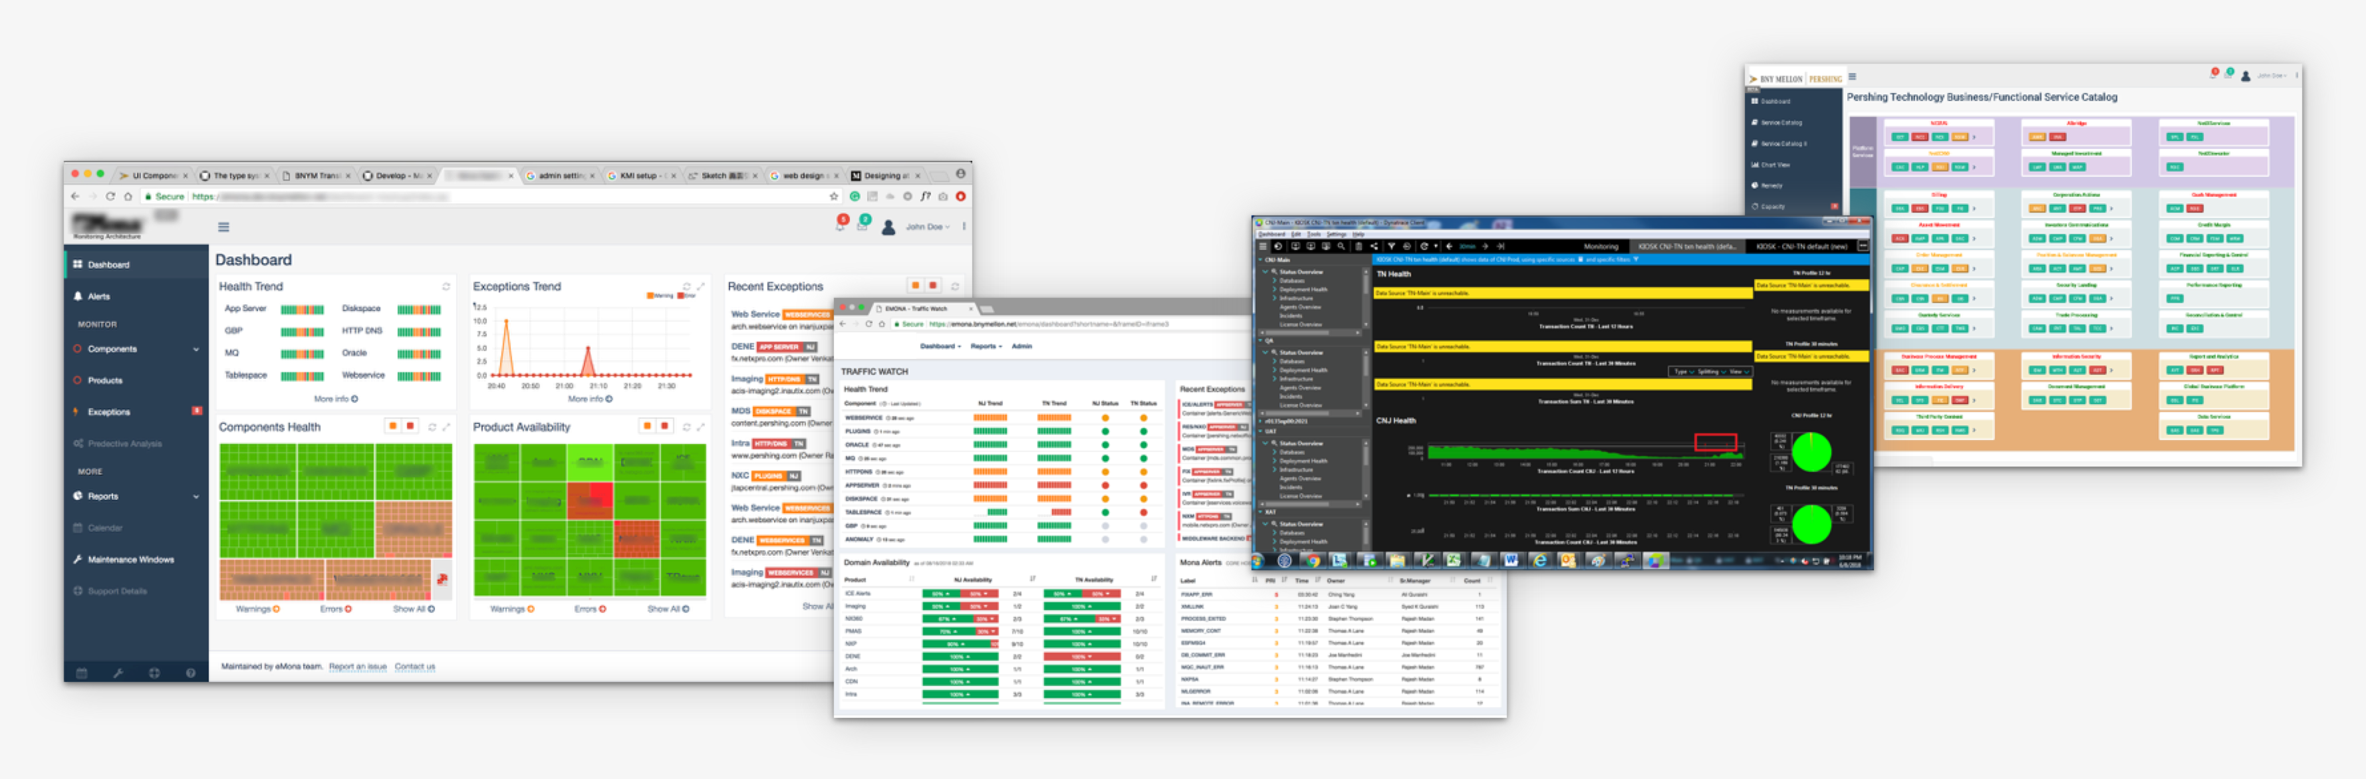This screenshot has height=779, width=2366.
Task: Click Warnings link under Components Health
Action: click(x=258, y=610)
